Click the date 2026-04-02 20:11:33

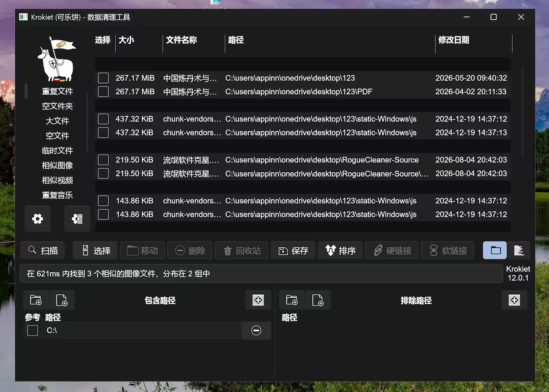[x=471, y=92]
